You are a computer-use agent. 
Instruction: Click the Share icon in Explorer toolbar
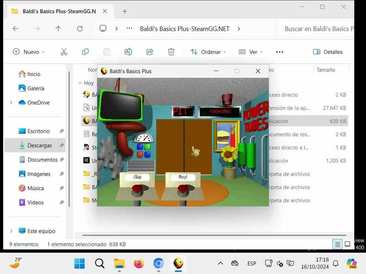[x=150, y=52]
